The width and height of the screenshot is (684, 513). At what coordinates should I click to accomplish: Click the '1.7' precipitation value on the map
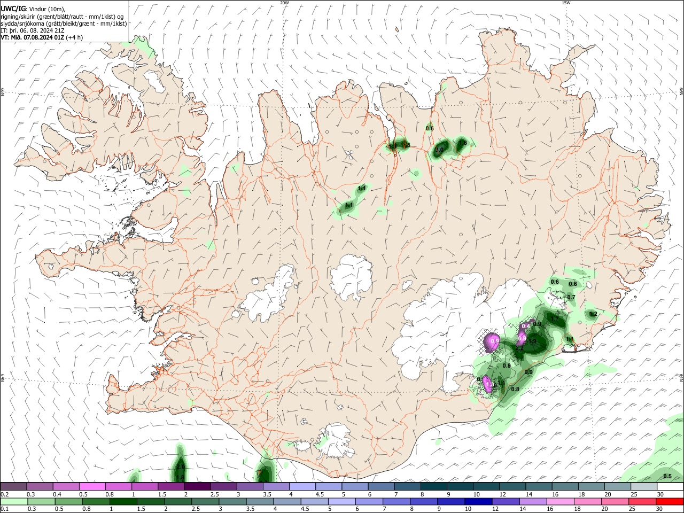pos(555,319)
